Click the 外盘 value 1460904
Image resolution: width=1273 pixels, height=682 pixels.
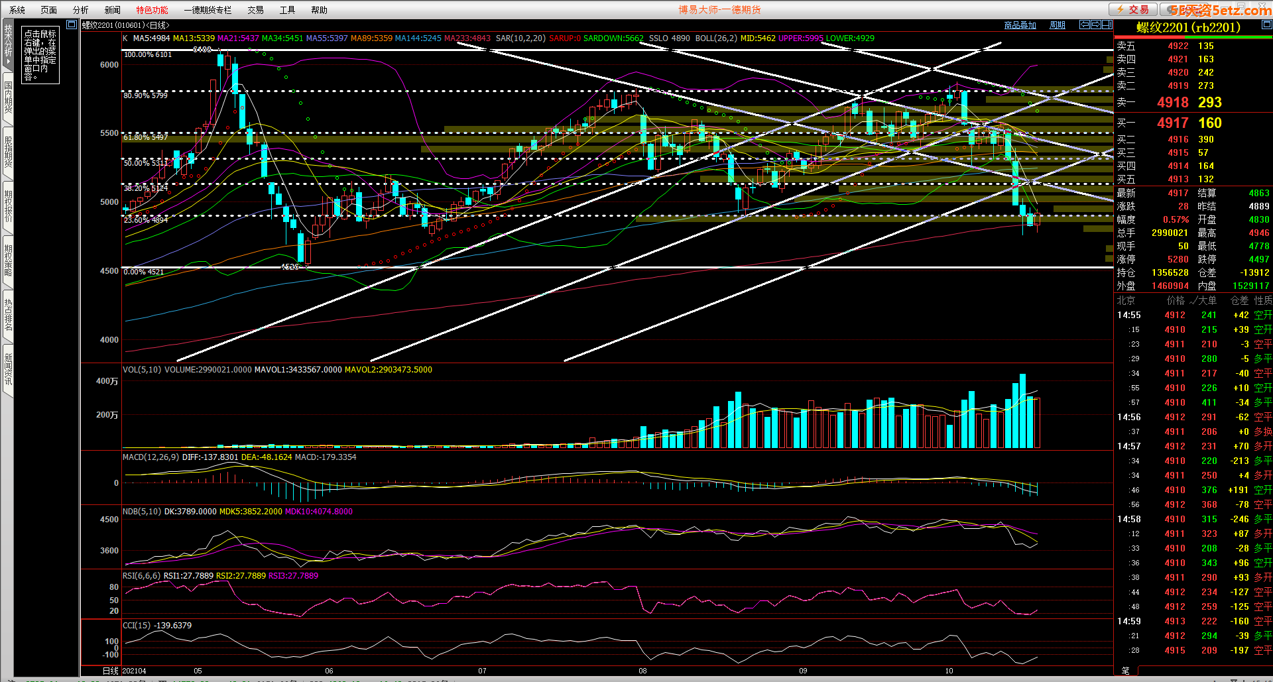tap(1170, 286)
